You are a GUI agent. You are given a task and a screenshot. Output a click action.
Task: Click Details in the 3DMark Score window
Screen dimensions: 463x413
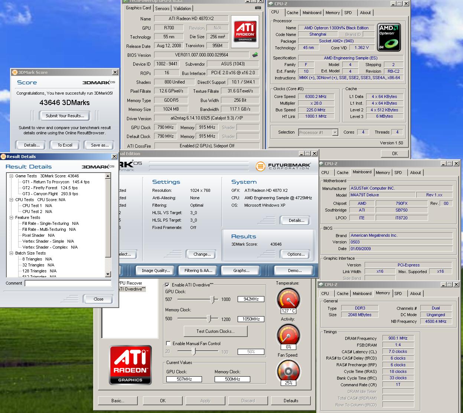32,145
